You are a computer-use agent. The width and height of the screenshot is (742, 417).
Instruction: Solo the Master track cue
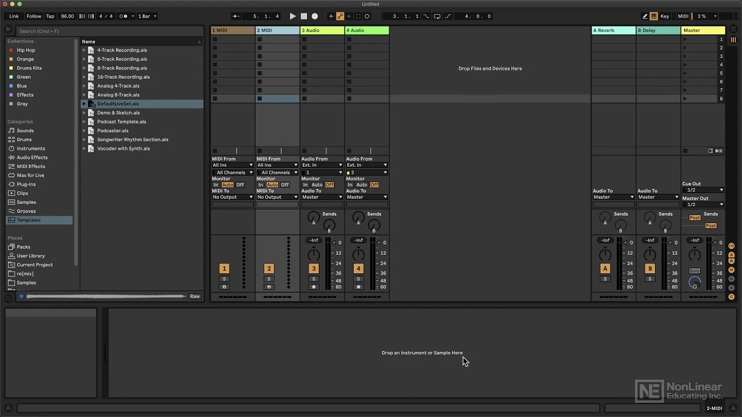point(694,271)
